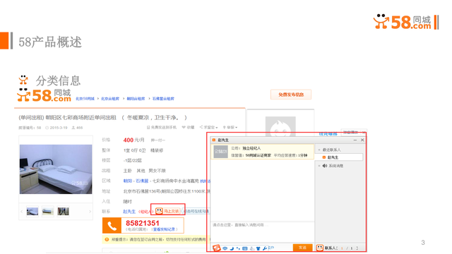
Task: Click the punctuation dots icon in the input toolbar
Action: coord(238,248)
